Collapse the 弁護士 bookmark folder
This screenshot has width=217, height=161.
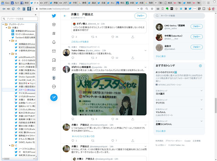[6, 28]
